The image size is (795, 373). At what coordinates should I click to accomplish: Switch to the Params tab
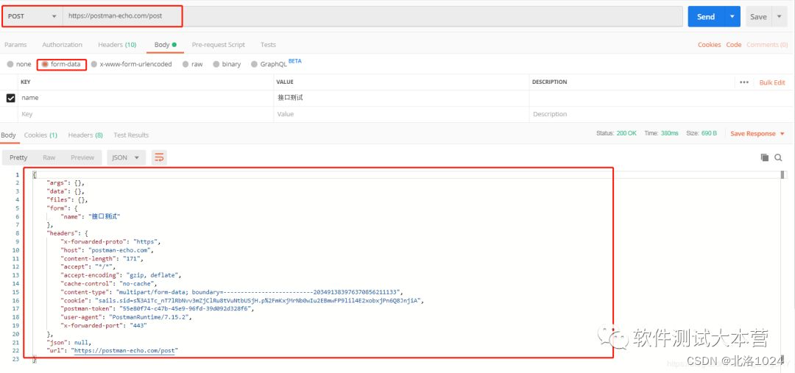pyautogui.click(x=15, y=45)
